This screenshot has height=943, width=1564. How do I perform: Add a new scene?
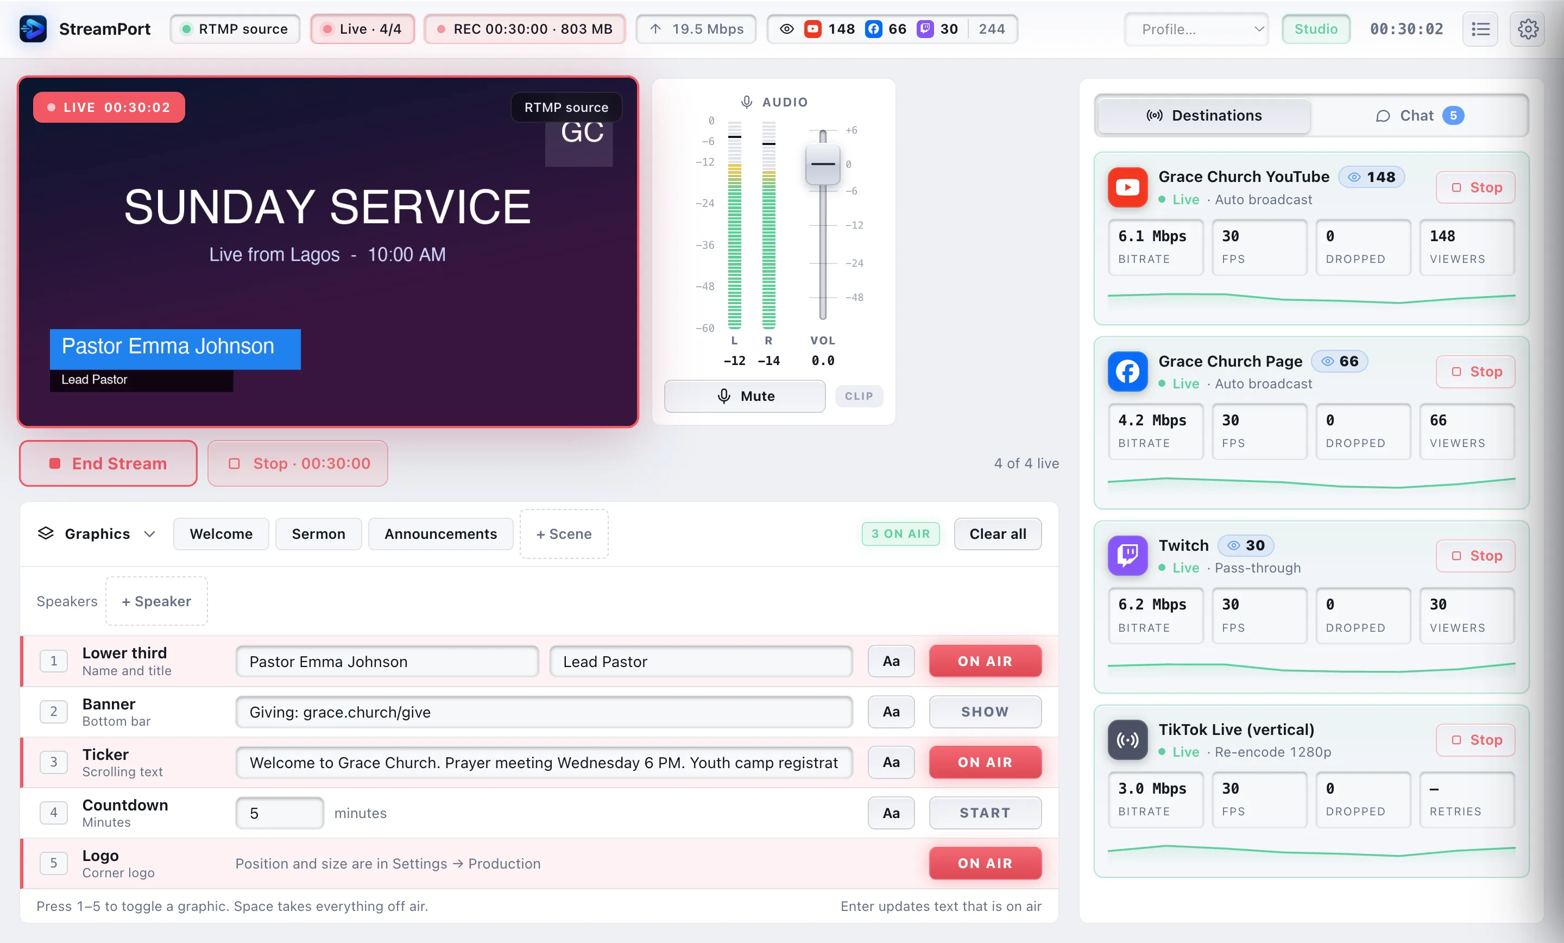tap(564, 534)
